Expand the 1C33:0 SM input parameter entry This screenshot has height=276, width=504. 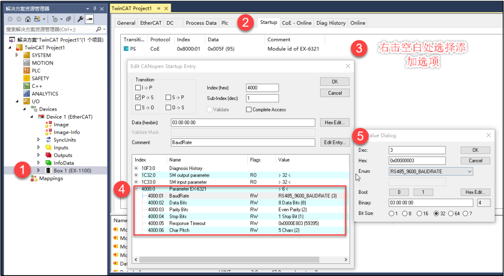(x=136, y=182)
